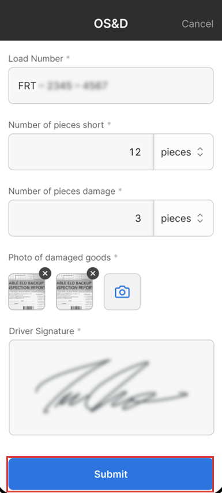Tap the Driver Signature pad

(111, 387)
